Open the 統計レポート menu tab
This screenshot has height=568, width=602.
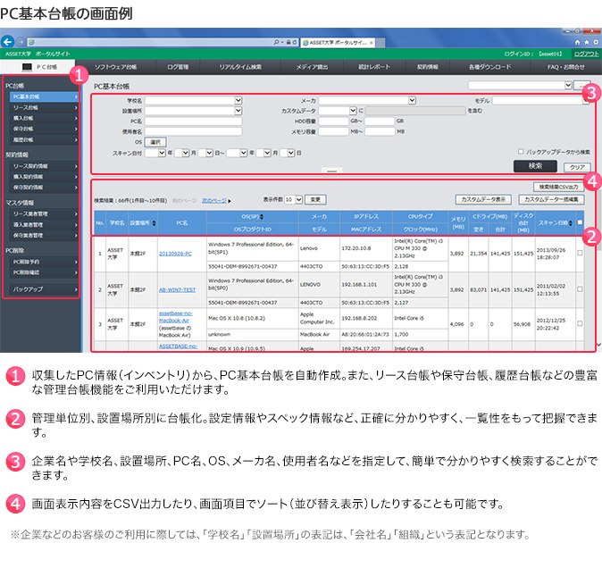374,67
